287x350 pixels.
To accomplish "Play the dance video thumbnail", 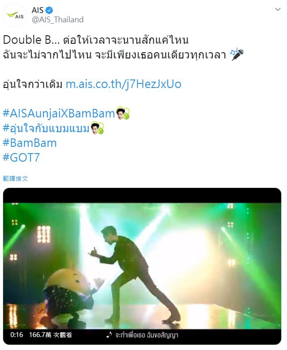I will tap(142, 266).
